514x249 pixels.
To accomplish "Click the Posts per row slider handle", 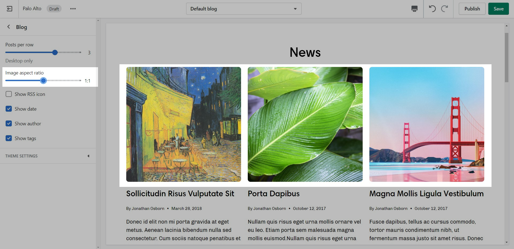I will pos(55,52).
